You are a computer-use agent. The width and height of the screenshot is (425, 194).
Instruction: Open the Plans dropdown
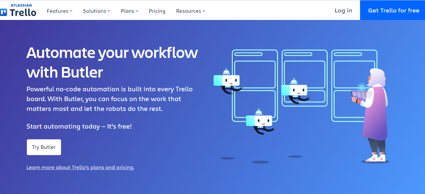click(130, 11)
